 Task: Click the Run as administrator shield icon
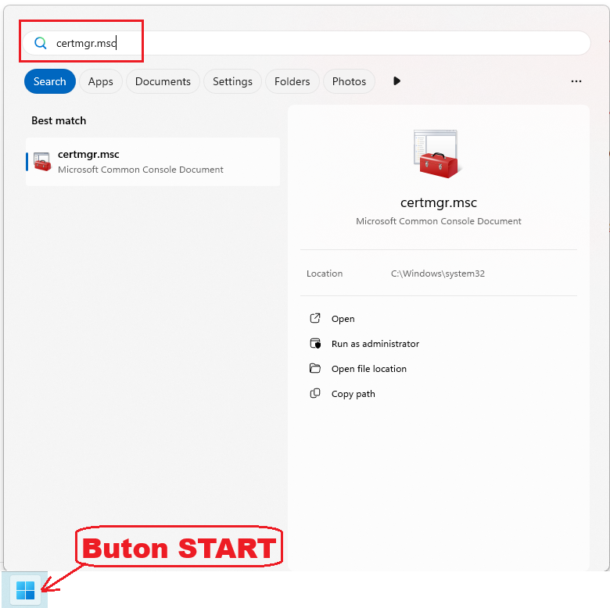click(x=315, y=344)
